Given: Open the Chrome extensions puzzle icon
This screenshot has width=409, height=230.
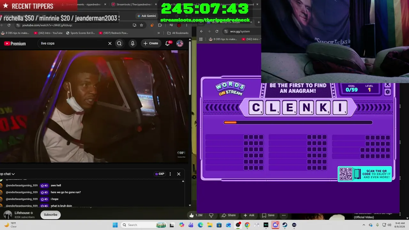Looking at the screenshot, I should 160,25.
